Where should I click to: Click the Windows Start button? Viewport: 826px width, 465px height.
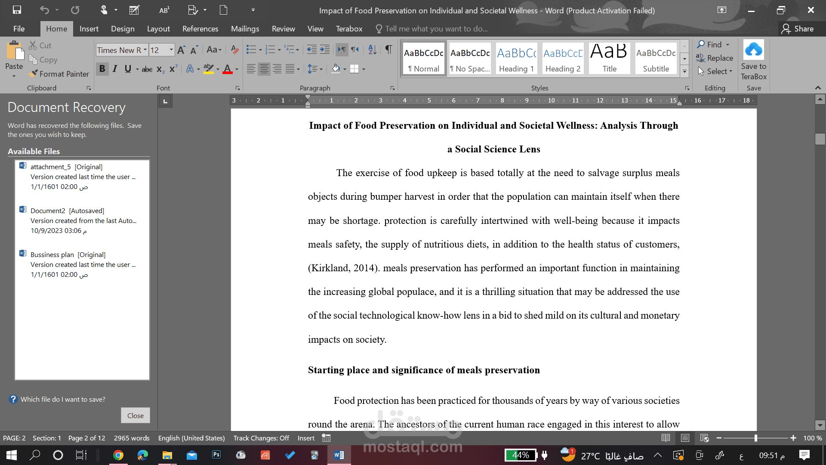click(x=12, y=455)
